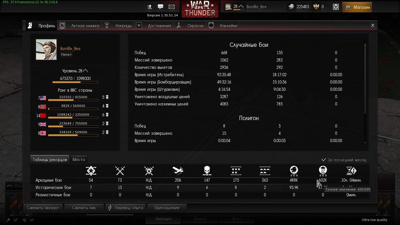Click the level-up chevron beside Уровень 28
400x225 pixels.
click(85, 71)
